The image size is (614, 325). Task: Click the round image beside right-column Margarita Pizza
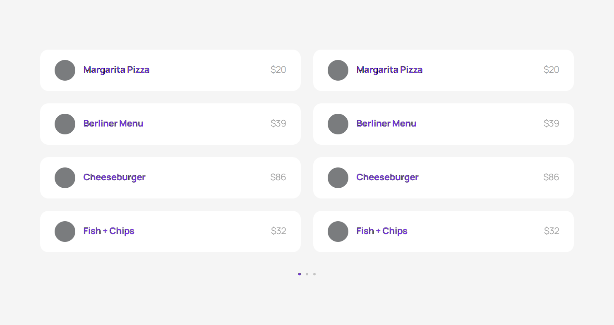[338, 70]
